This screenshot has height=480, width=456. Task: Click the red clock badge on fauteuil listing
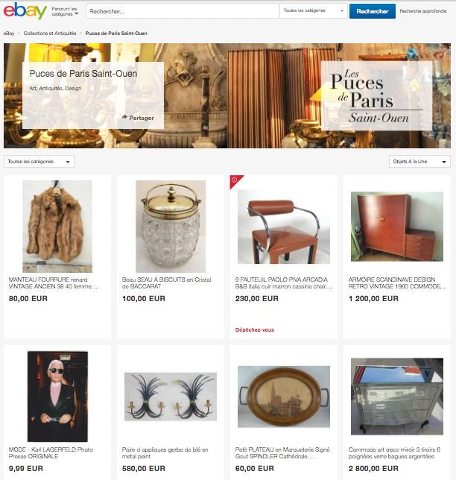click(235, 180)
